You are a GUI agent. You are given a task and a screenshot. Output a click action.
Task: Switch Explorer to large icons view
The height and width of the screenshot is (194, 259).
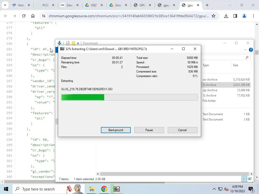(250, 179)
